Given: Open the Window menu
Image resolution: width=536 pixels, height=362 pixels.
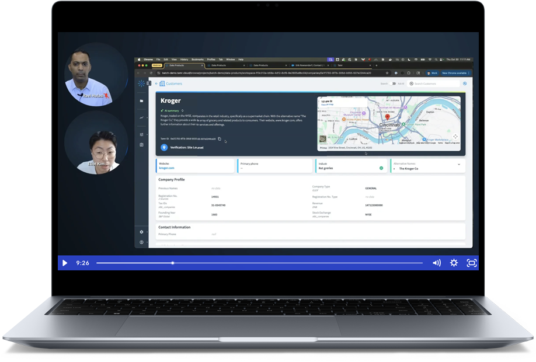Looking at the screenshot, I should [x=231, y=60].
